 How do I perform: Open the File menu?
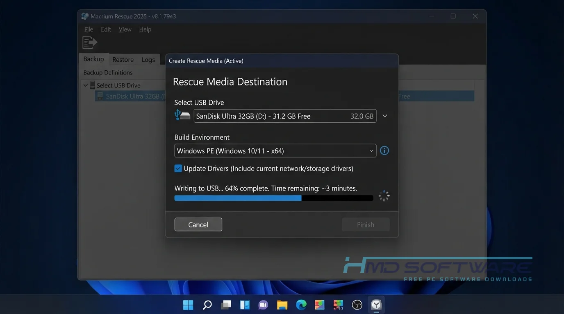click(x=89, y=29)
